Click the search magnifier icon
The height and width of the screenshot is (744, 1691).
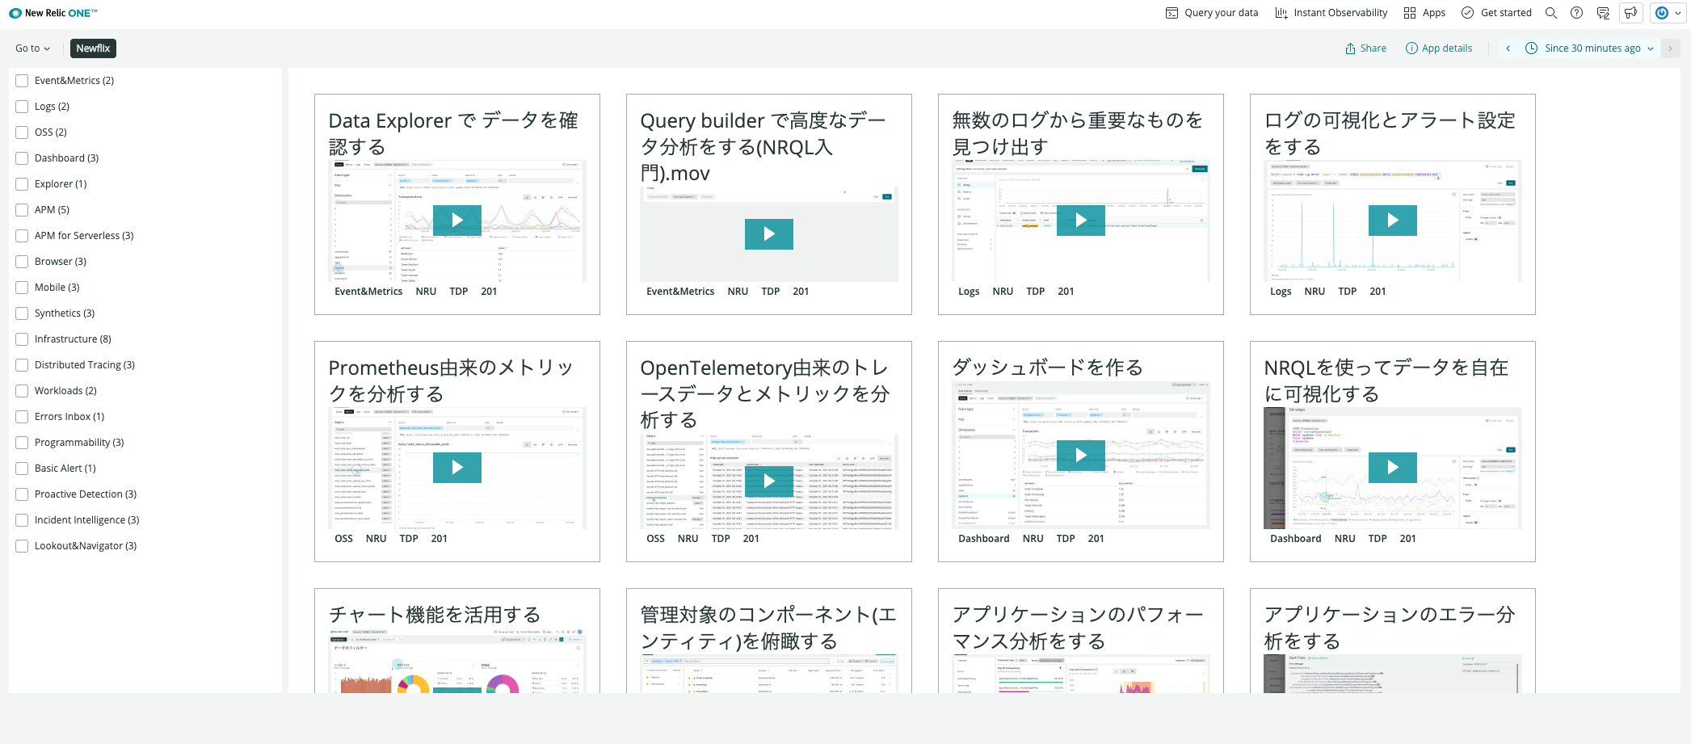point(1550,13)
